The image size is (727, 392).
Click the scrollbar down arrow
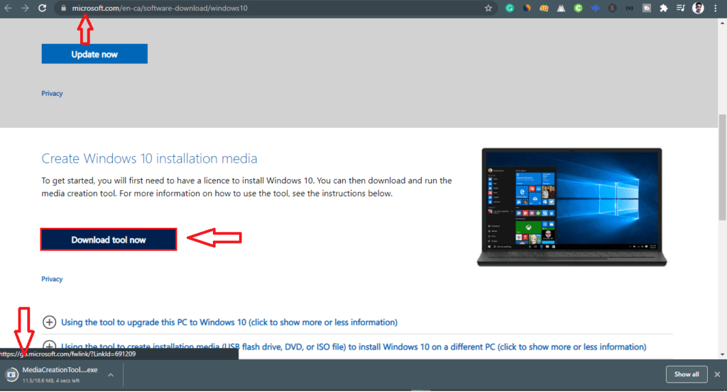click(722, 354)
